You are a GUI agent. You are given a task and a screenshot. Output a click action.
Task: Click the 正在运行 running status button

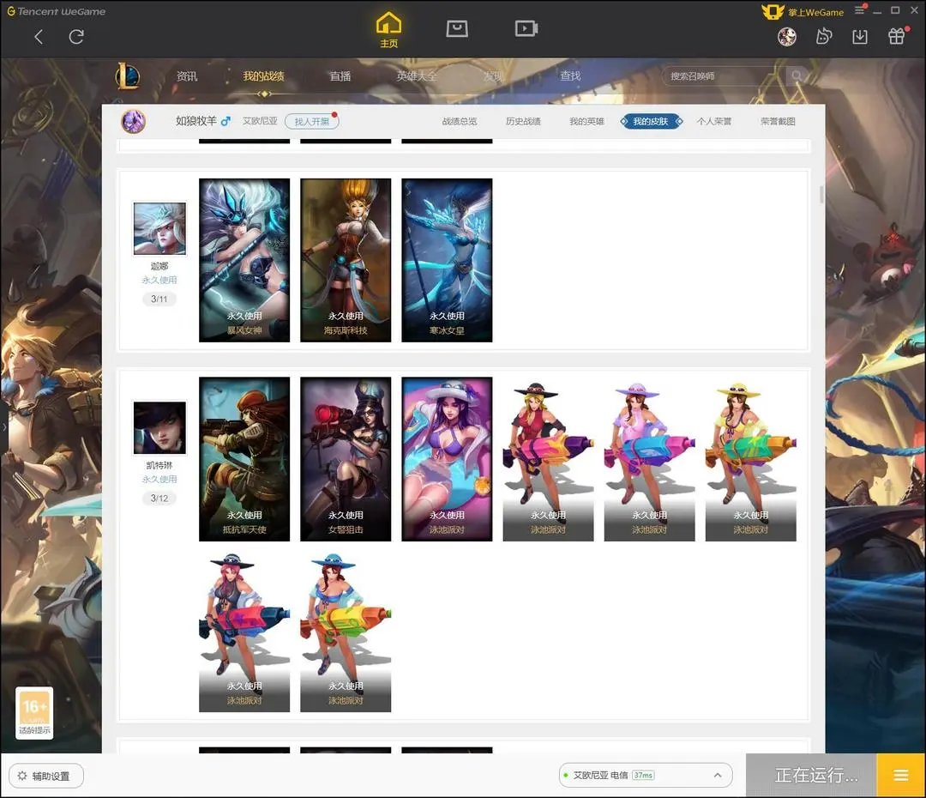coord(811,776)
